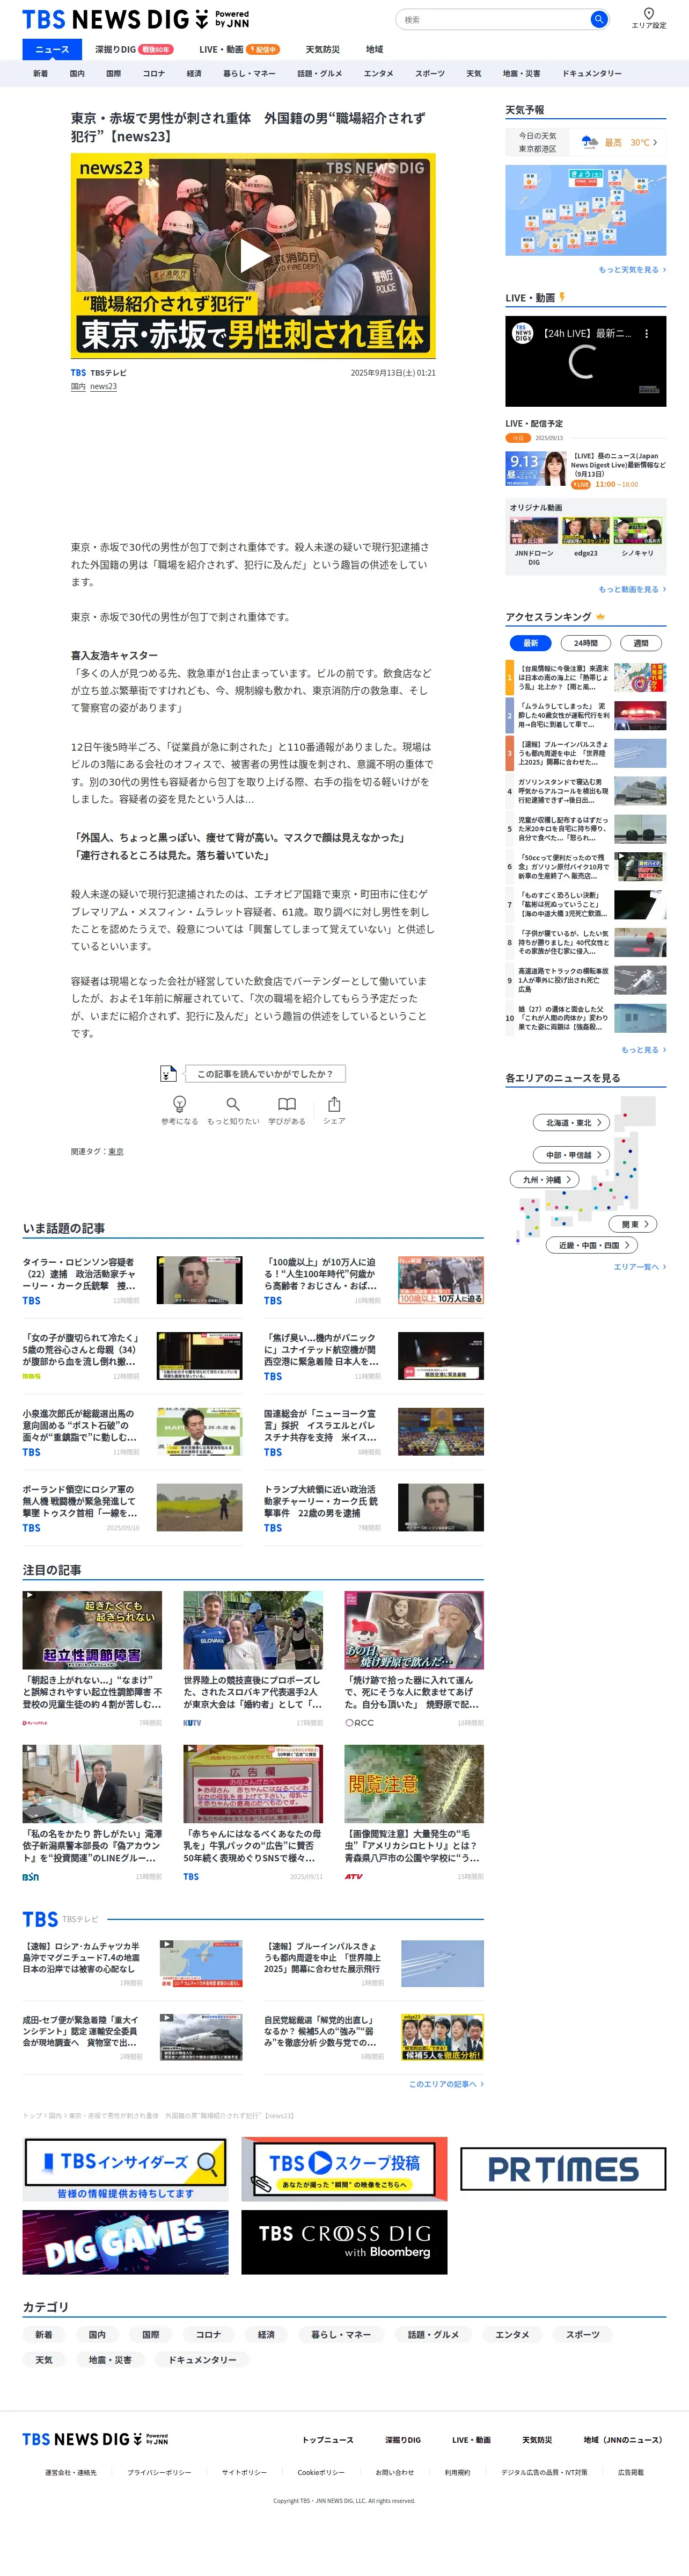689x2576 pixels.
Task: Open the live video three-dot menu
Action: (647, 334)
